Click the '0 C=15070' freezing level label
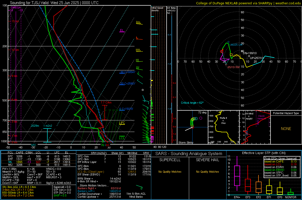Screen dimensions: 302x200 click(x=126, y=109)
